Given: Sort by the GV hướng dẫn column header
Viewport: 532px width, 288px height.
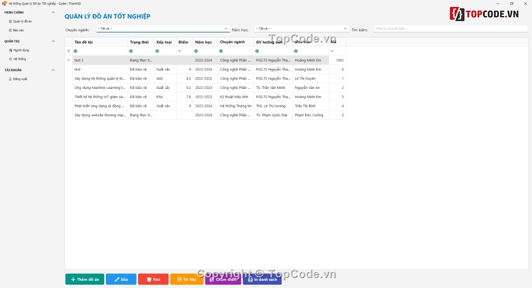Looking at the screenshot, I should [x=273, y=42].
